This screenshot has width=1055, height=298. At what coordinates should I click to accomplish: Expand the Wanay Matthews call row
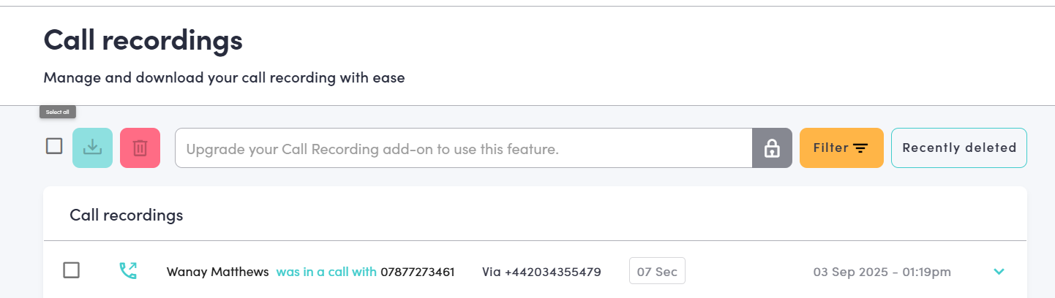point(999,272)
